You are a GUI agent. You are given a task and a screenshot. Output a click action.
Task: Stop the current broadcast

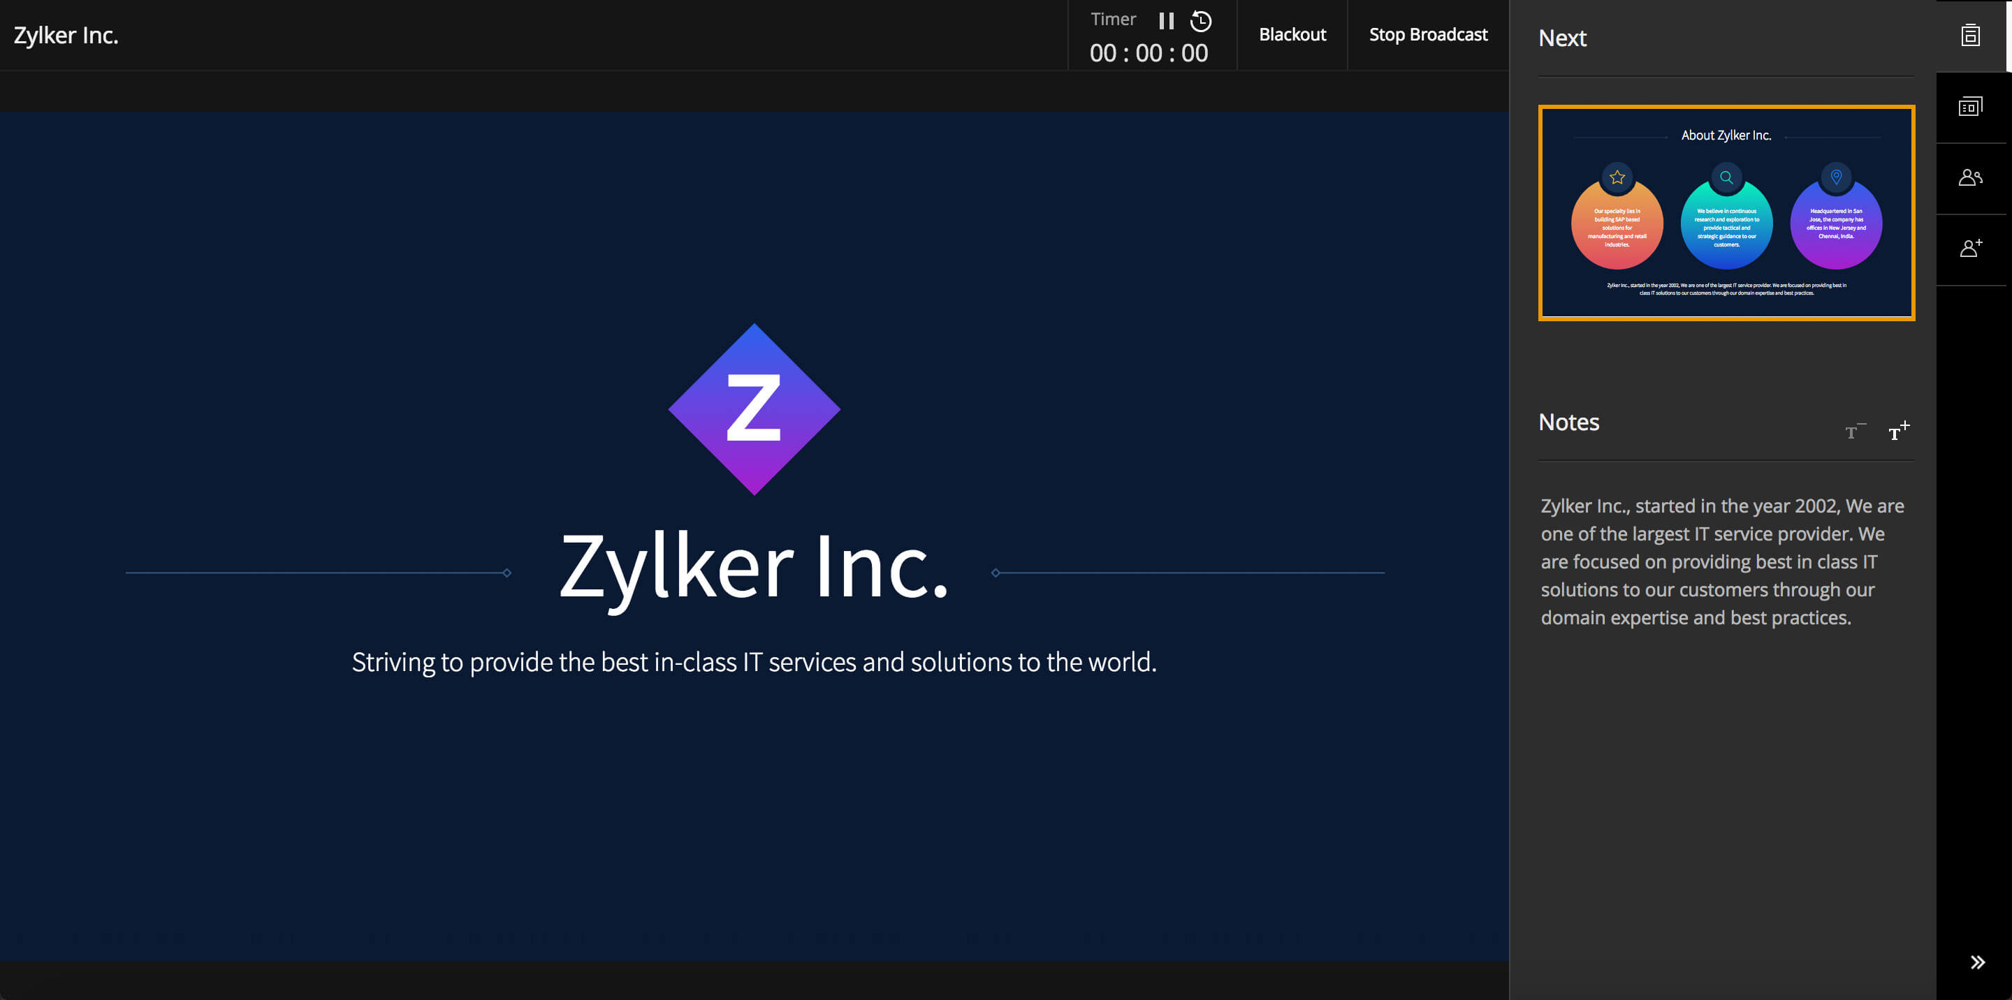[x=1428, y=35]
